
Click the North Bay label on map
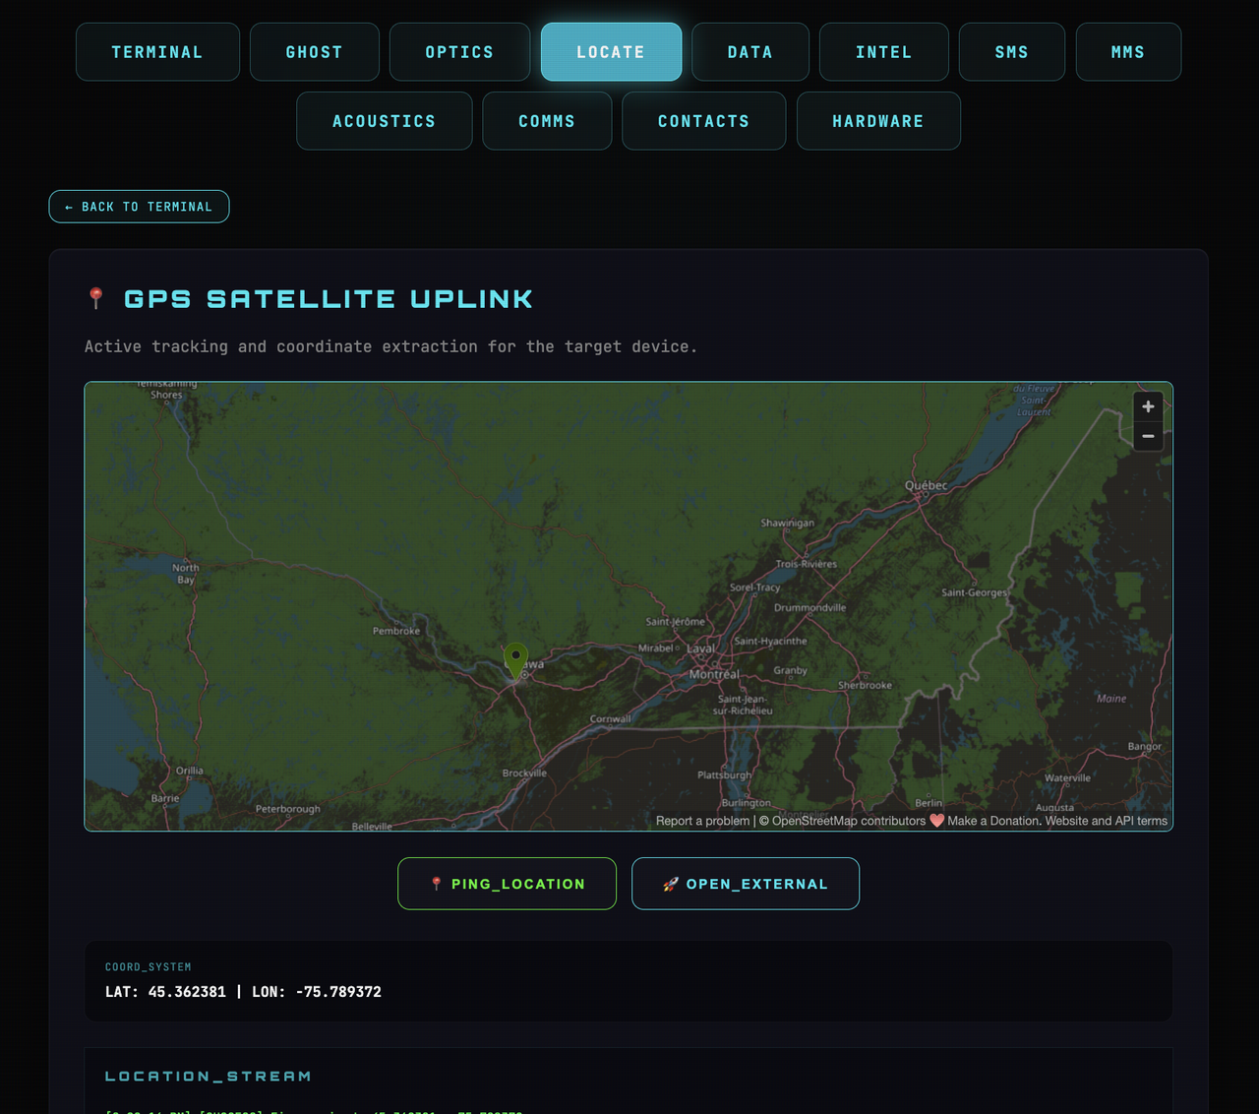click(x=186, y=574)
